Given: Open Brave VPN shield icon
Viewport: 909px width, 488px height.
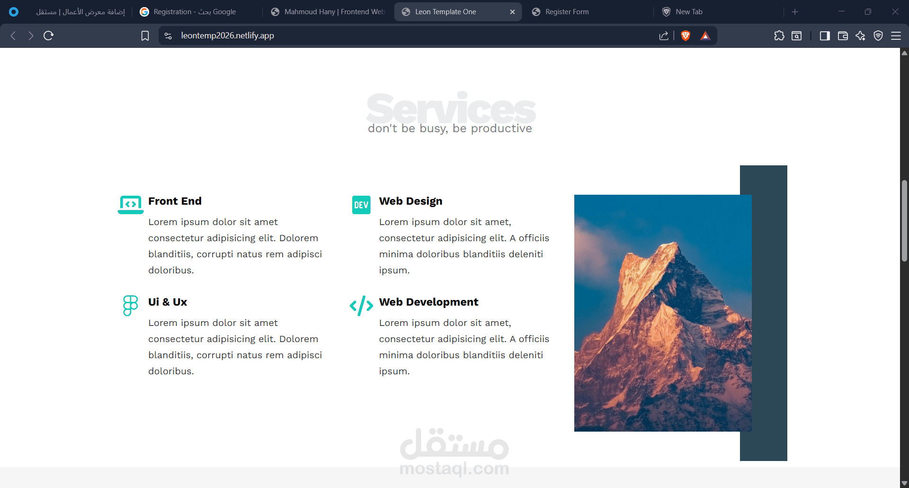Looking at the screenshot, I should pyautogui.click(x=878, y=36).
